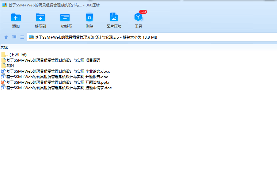This screenshot has width=277, height=174.
Task: Click the zip archive icon in address bar
Action: tap(31, 37)
